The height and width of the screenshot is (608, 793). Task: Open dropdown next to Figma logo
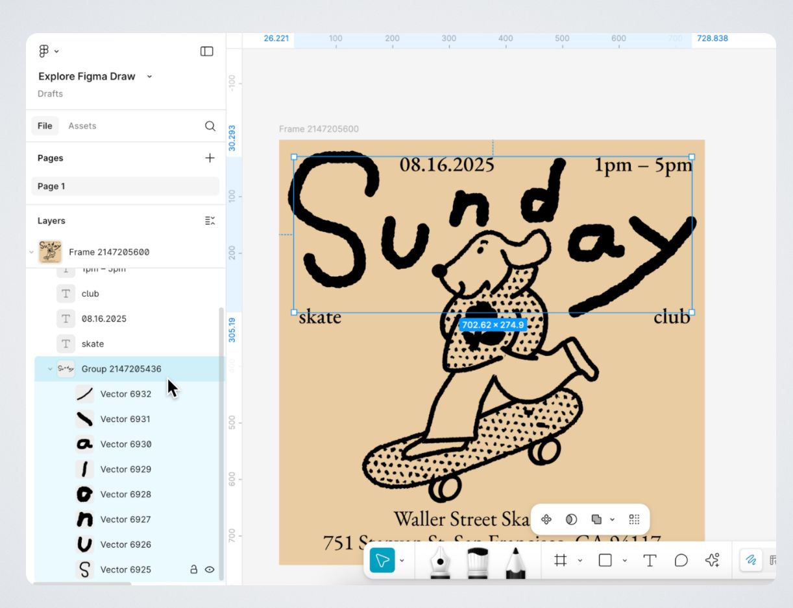click(56, 51)
